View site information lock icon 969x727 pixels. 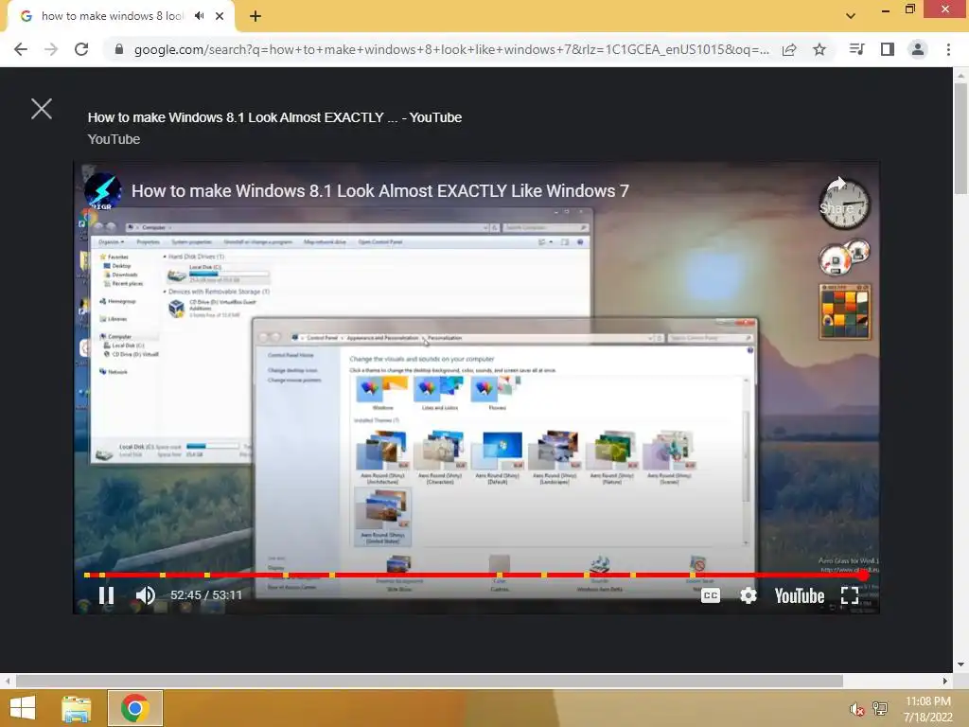pyautogui.click(x=119, y=49)
